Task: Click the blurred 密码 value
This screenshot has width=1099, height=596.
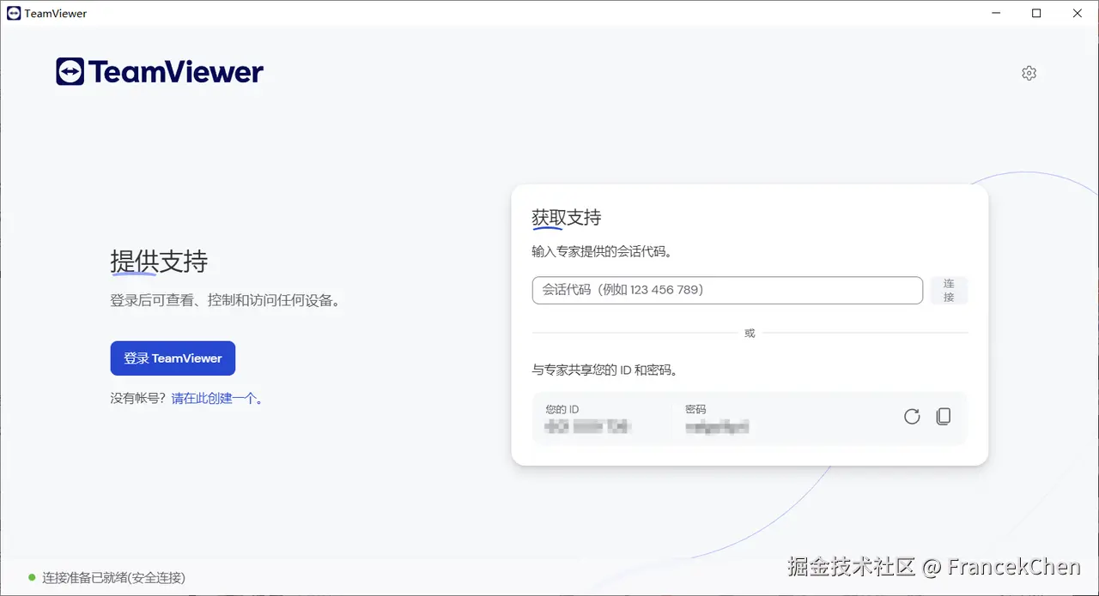Action: coord(717,426)
